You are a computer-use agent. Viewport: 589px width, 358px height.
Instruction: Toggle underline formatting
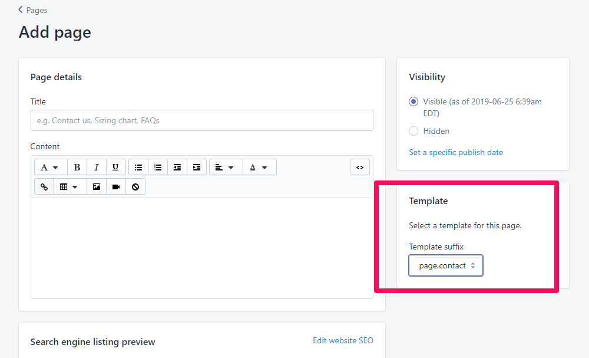[115, 167]
